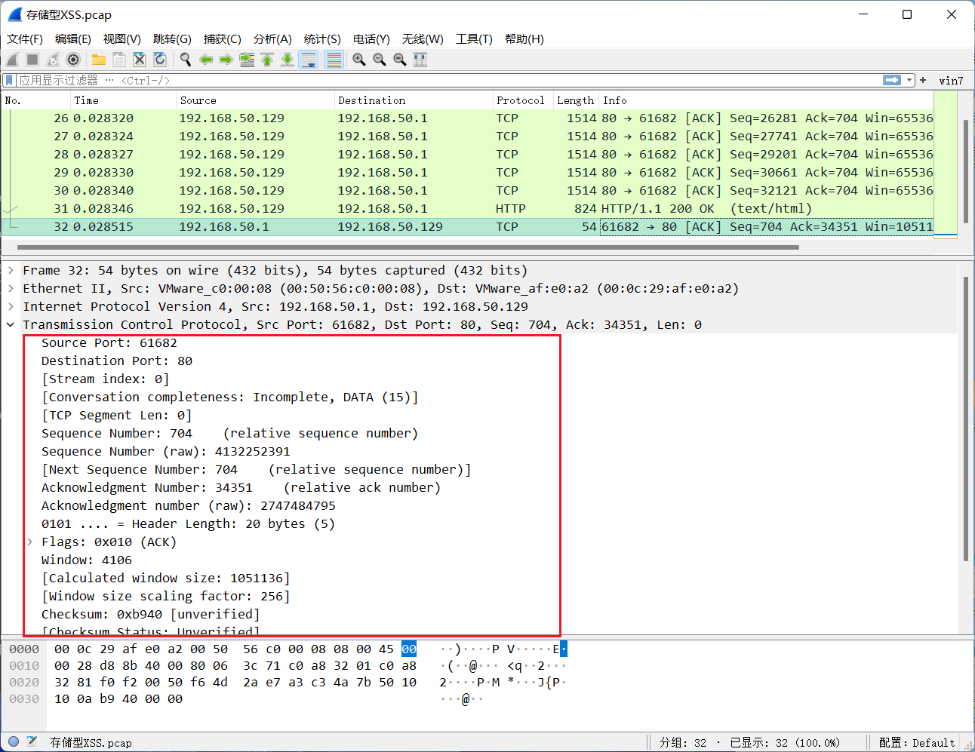Zoom in on the main window text
This screenshot has height=752, width=975.
(x=359, y=60)
